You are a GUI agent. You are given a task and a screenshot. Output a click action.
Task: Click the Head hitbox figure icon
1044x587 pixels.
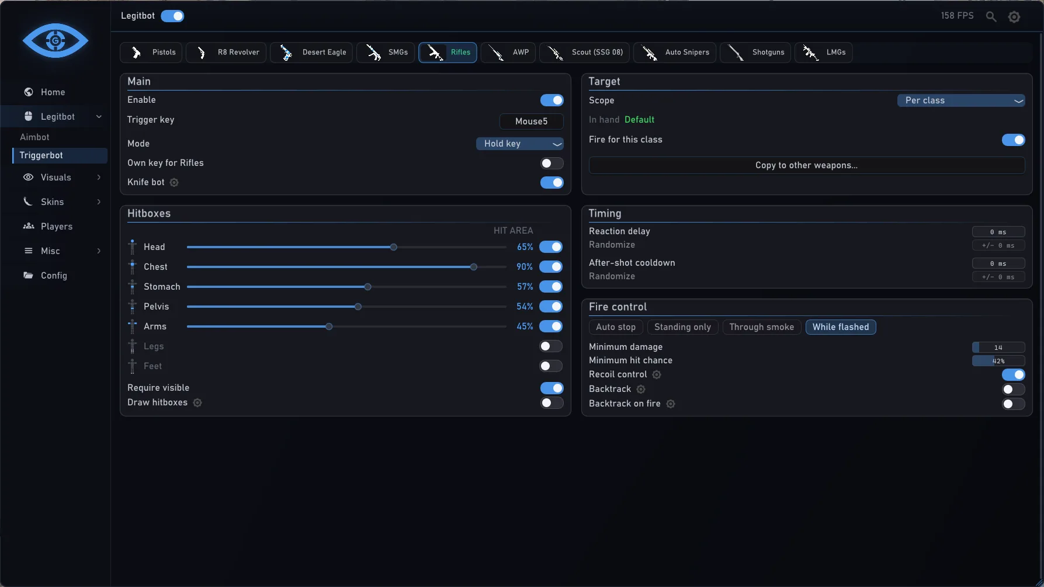(133, 246)
